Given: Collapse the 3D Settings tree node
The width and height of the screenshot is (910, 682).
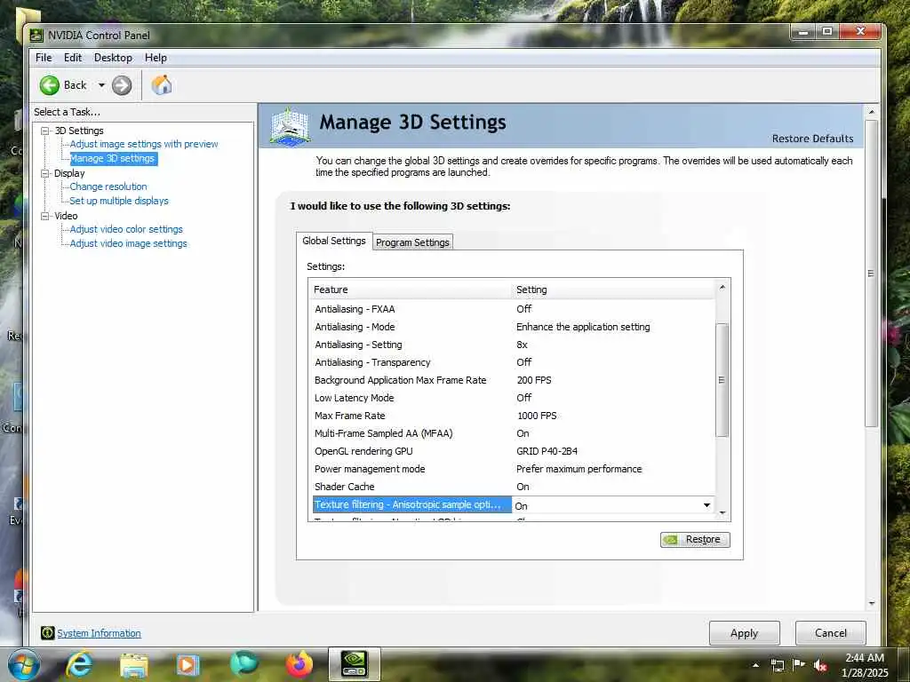Looking at the screenshot, I should (x=44, y=131).
